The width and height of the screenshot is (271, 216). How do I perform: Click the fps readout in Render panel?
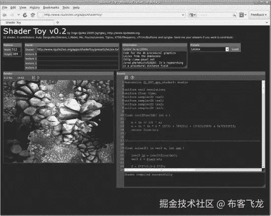point(8,78)
